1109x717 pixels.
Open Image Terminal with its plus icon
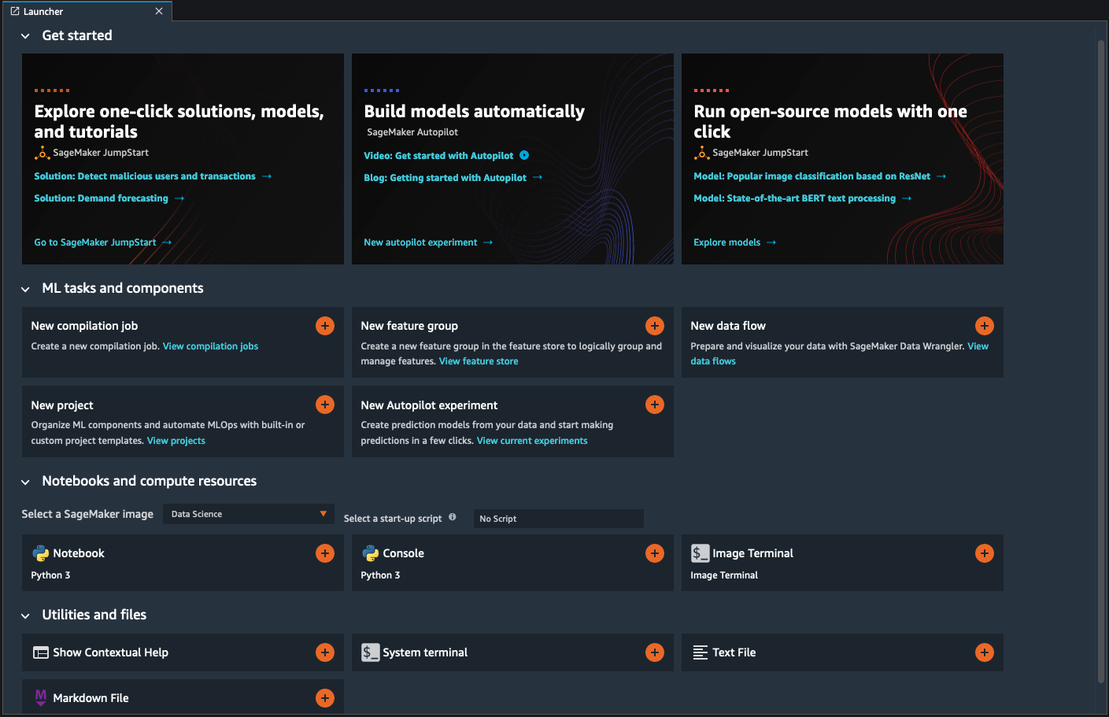(x=985, y=553)
